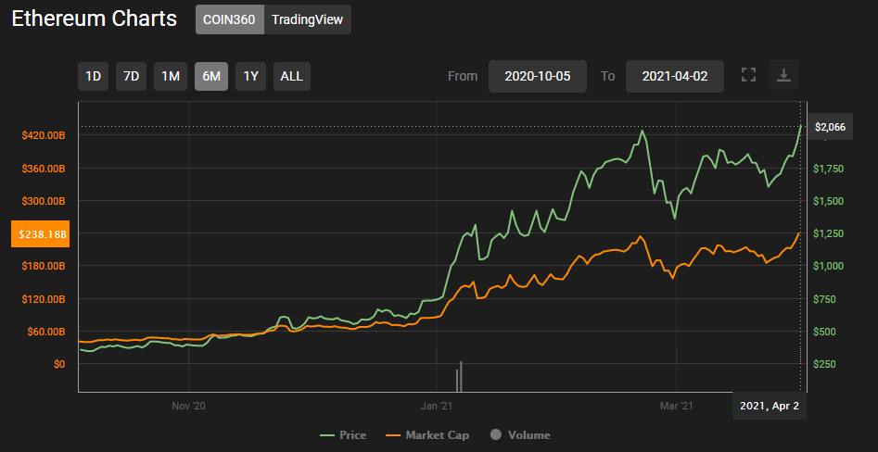This screenshot has height=452, width=878.
Task: Switch to the TradingView chart tab
Action: click(x=308, y=19)
